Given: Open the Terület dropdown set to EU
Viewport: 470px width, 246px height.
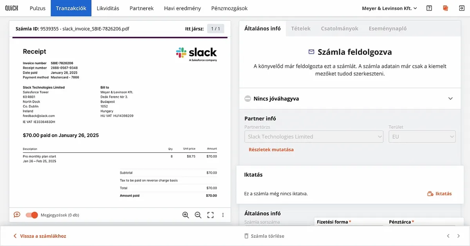Looking at the screenshot, I should click(x=422, y=137).
